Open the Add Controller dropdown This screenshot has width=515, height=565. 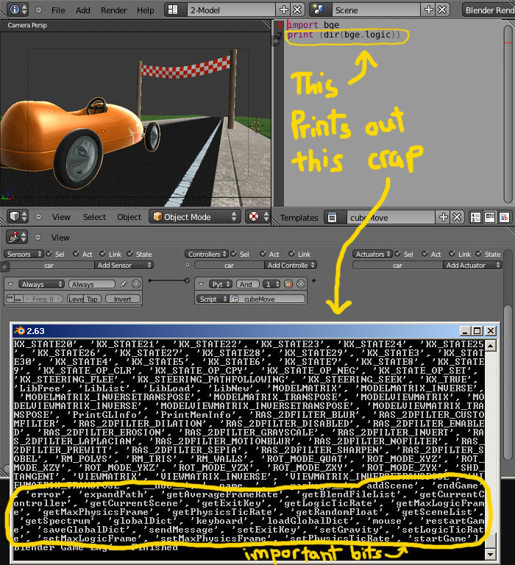pos(291,265)
